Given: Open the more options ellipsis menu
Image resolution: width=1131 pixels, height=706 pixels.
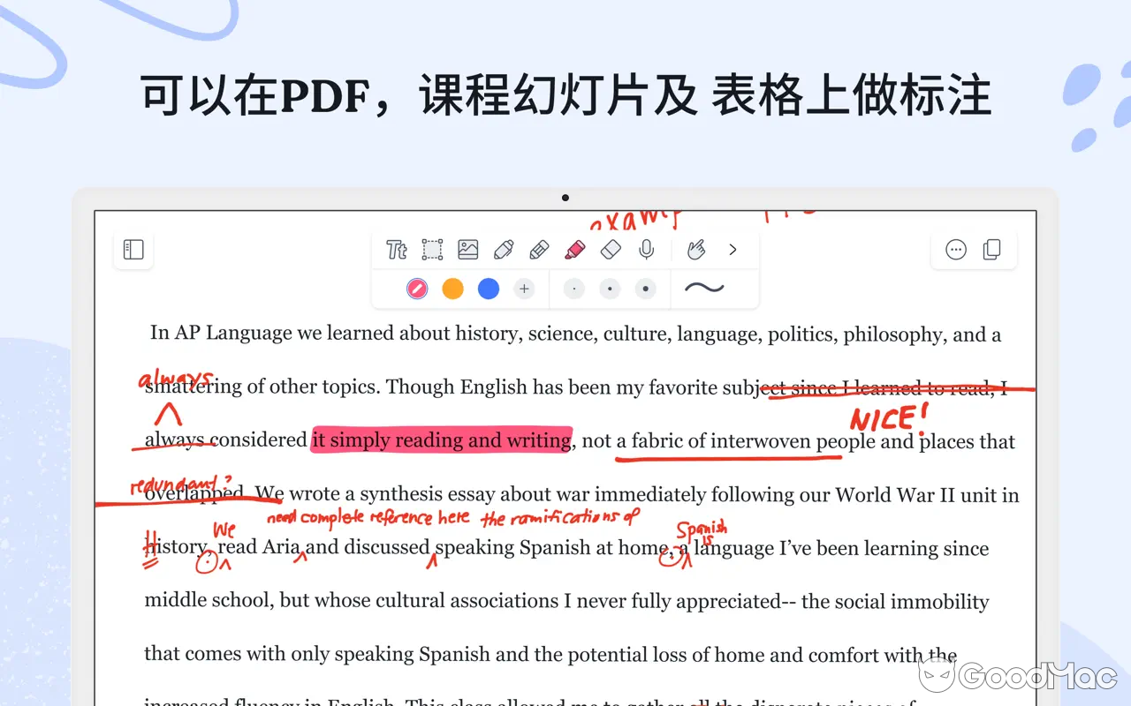Looking at the screenshot, I should coord(956,250).
